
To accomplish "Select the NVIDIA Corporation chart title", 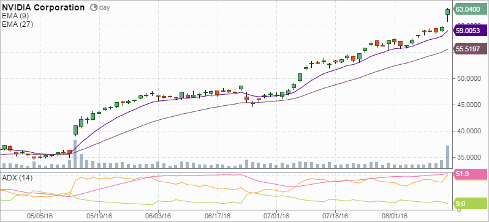I will point(44,7).
